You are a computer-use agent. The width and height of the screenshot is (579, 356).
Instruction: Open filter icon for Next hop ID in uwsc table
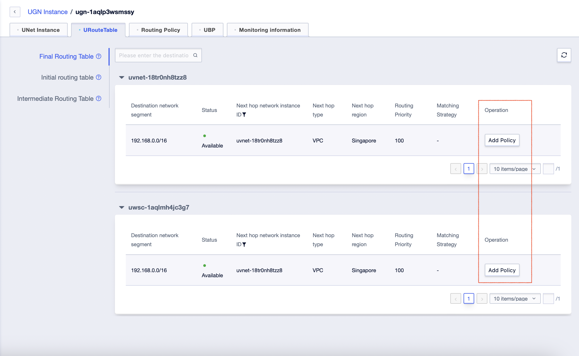(244, 244)
